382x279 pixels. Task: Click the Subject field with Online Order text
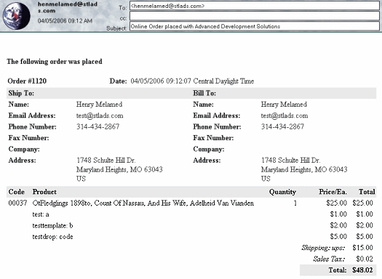pos(255,26)
